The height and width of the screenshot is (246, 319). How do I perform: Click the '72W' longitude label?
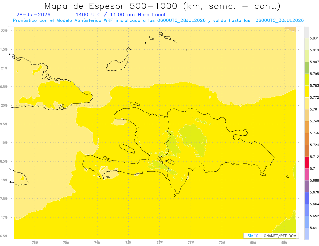159,242
